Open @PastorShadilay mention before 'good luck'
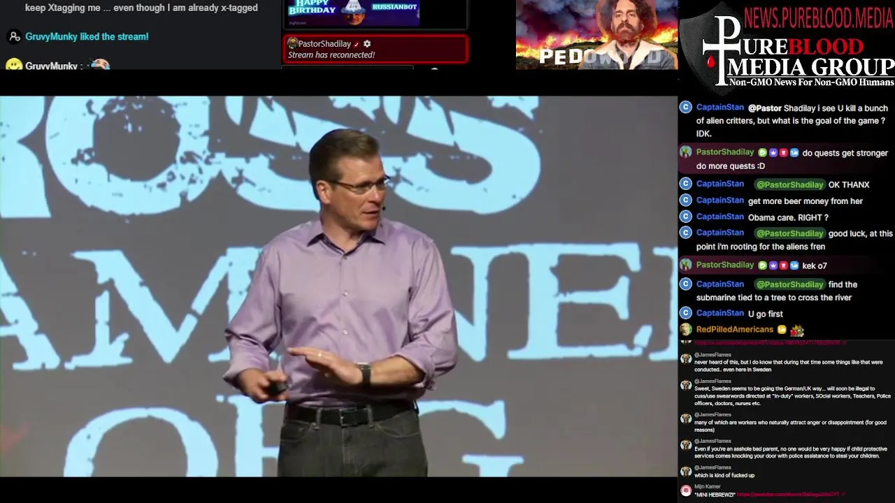The image size is (895, 503). [x=789, y=233]
